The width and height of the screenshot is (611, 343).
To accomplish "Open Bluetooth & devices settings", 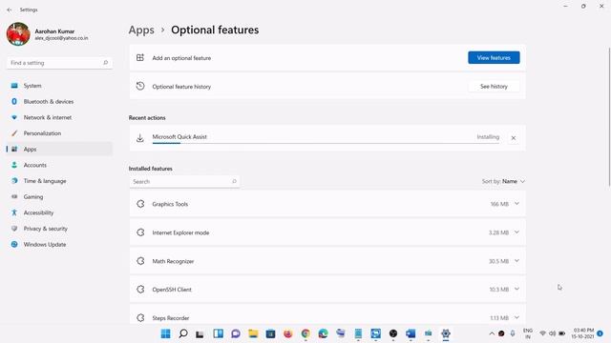I will coord(59,102).
